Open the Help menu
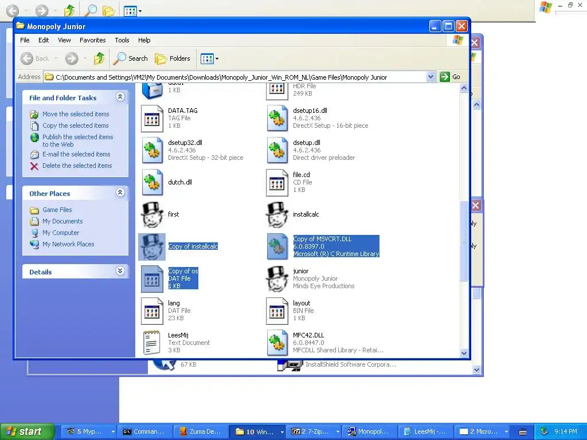 tap(144, 40)
